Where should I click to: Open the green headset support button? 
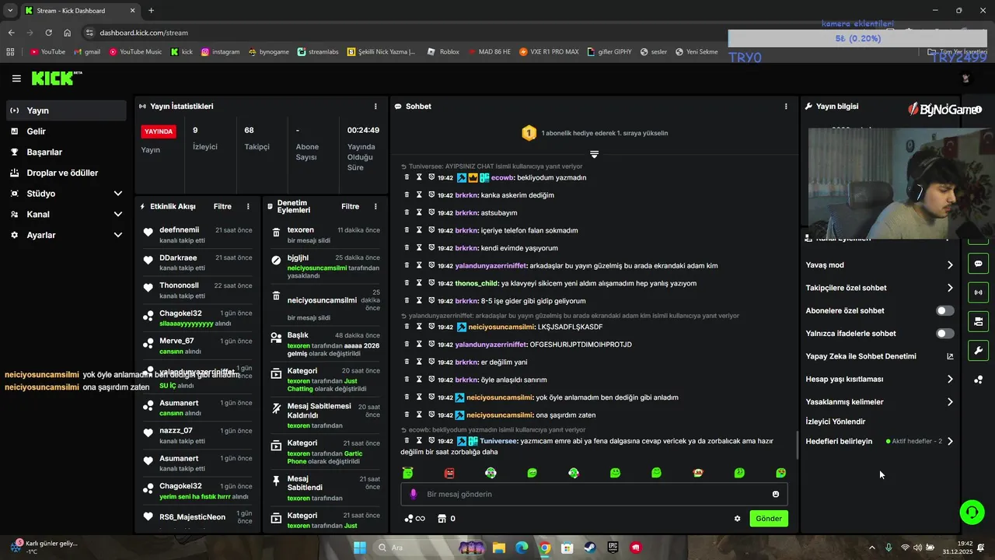[972, 511]
